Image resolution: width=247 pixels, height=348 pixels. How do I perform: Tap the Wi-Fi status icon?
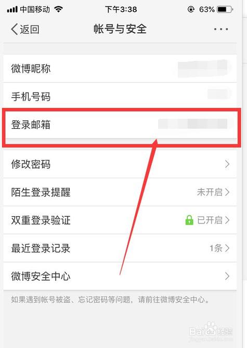[x=59, y=9]
